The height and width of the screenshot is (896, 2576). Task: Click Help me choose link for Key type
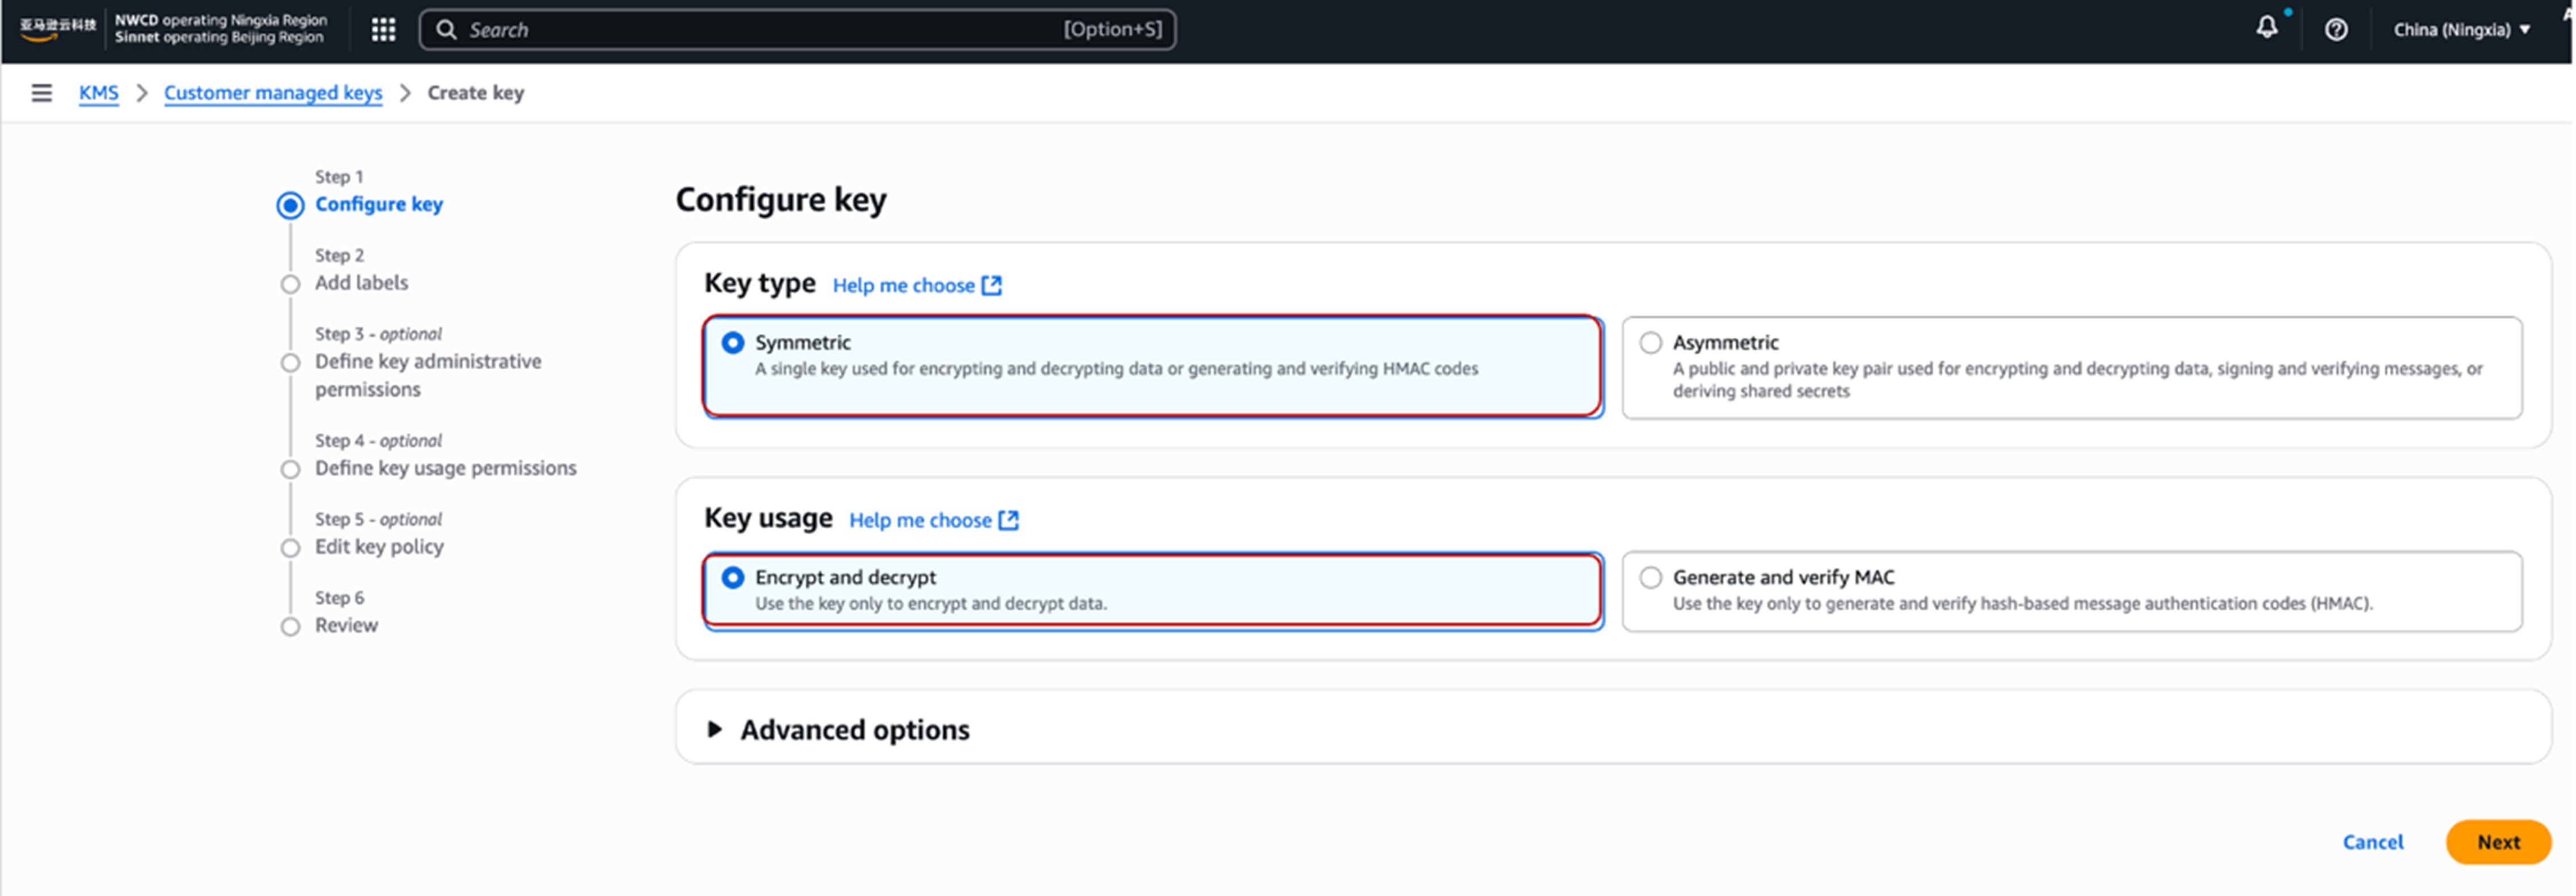pos(903,285)
